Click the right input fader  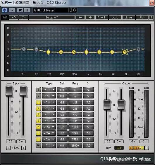click(x=23, y=91)
